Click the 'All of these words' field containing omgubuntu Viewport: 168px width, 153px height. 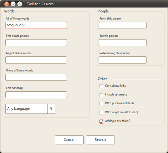(36, 25)
